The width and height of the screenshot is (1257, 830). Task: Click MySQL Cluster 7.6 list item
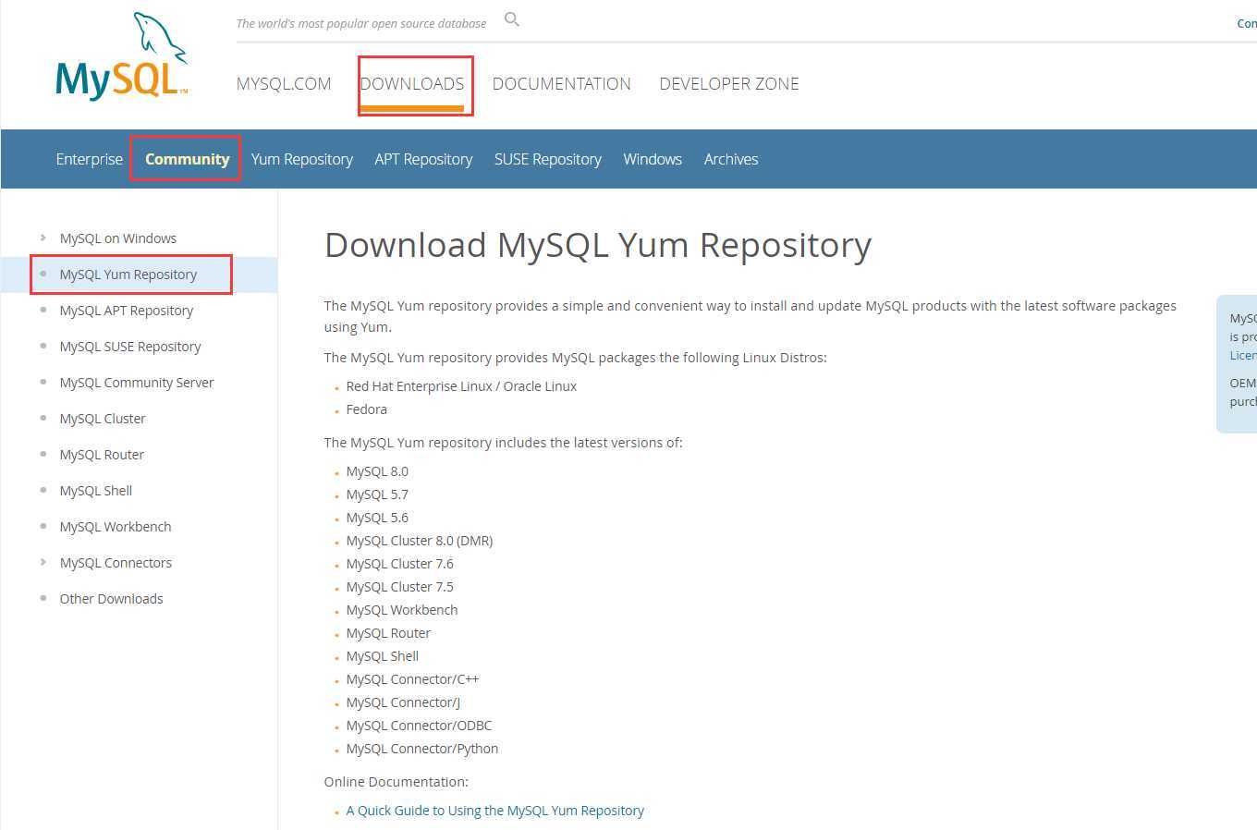(x=400, y=564)
